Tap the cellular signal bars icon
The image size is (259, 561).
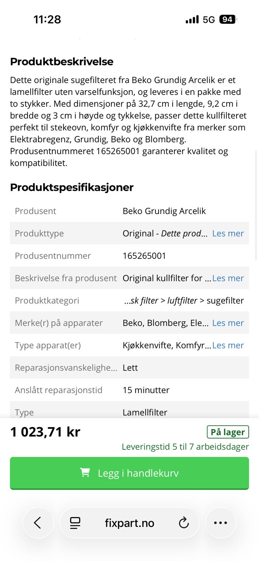click(192, 19)
